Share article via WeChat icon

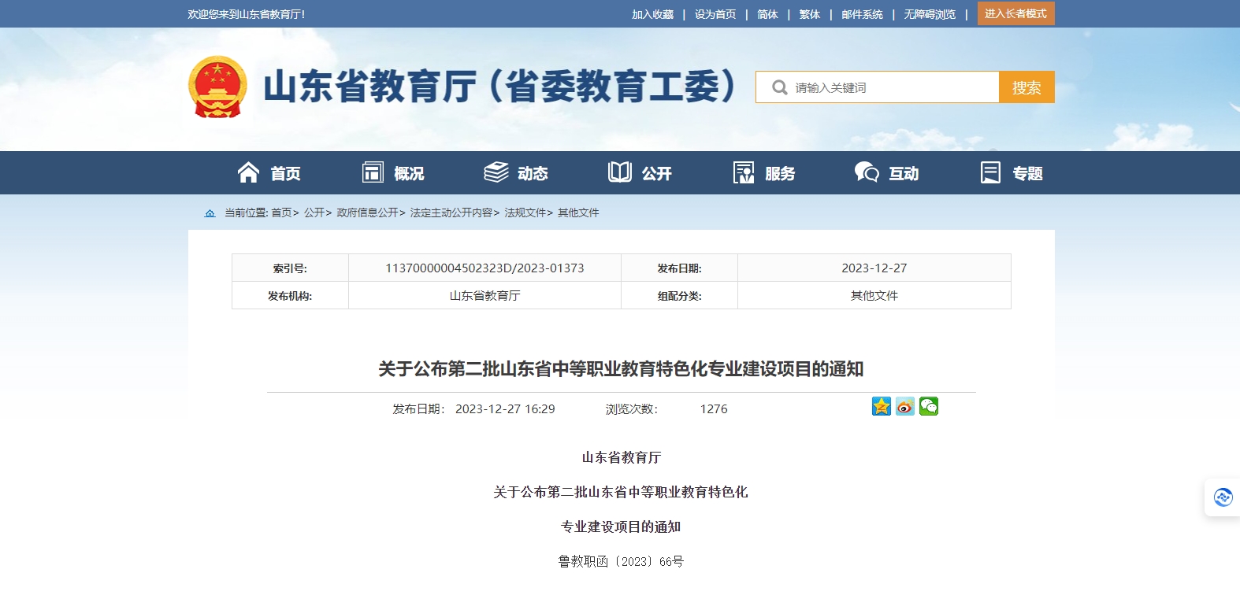928,406
